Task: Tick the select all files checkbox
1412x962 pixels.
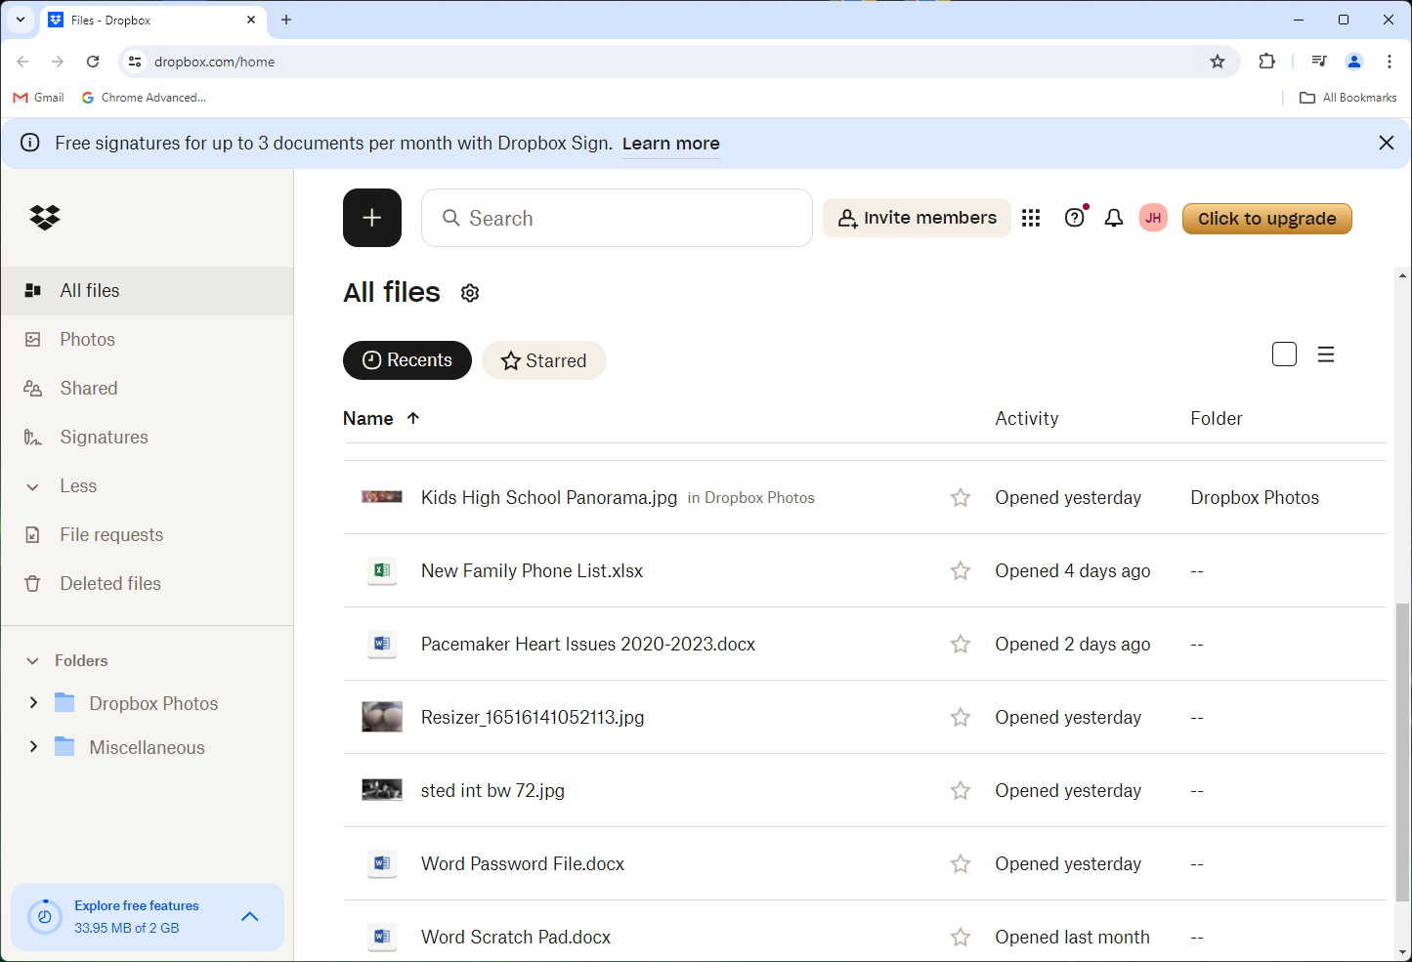Action: click(x=1285, y=355)
